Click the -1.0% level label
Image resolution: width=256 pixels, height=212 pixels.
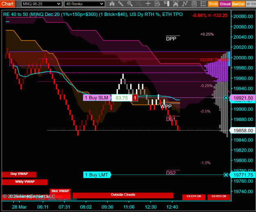[x=205, y=163]
